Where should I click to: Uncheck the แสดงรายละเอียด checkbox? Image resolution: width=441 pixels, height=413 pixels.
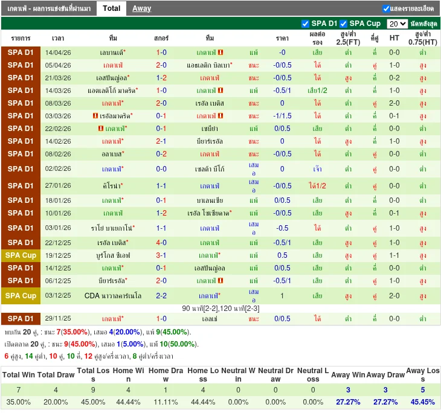click(386, 8)
